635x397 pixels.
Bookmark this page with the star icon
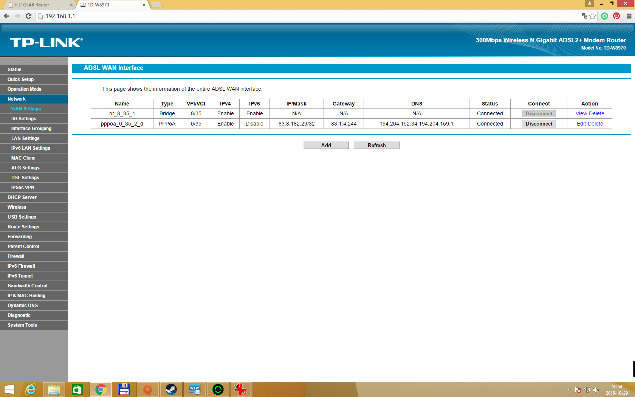[593, 16]
